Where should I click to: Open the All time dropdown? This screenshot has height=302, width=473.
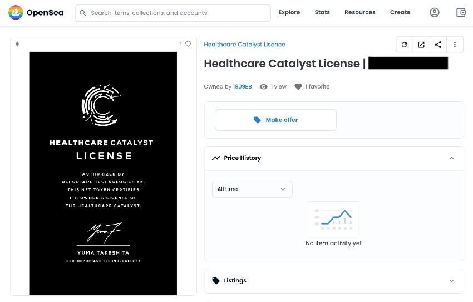tap(252, 189)
